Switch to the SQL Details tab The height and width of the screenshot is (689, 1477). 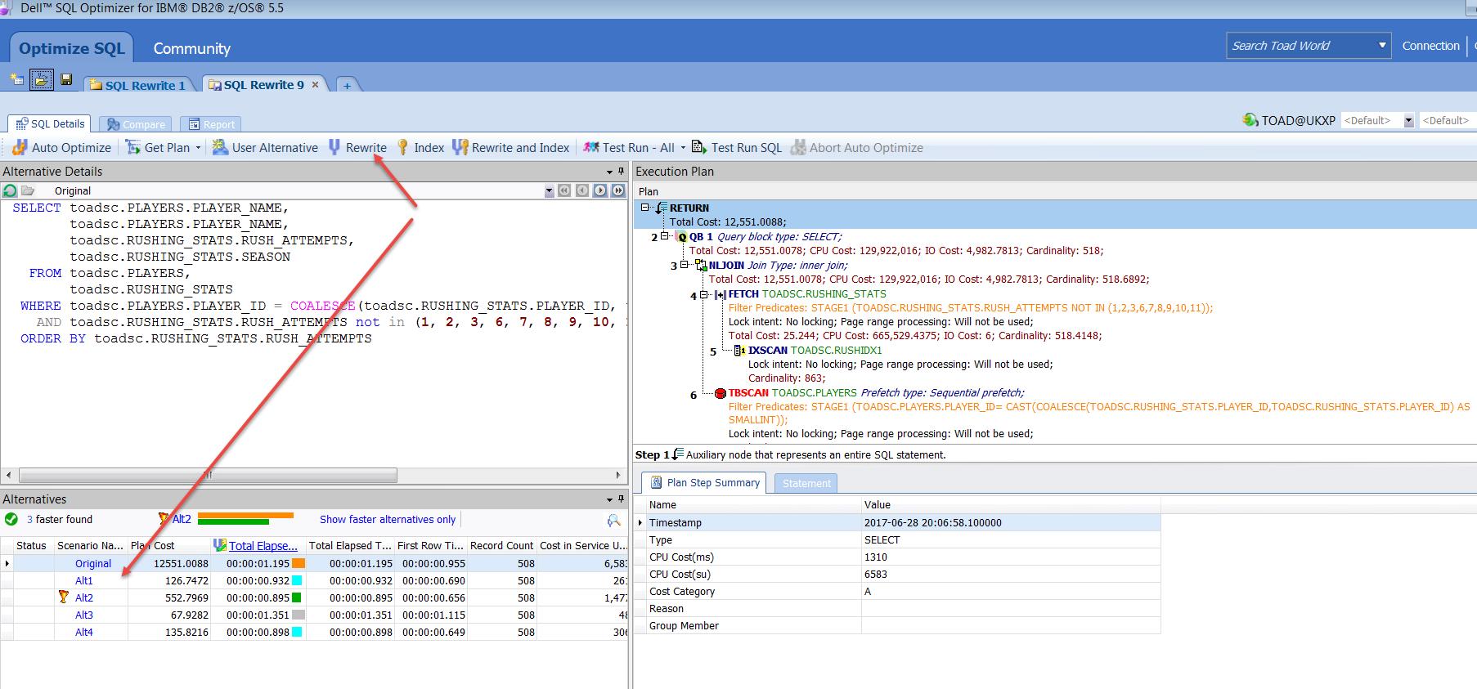click(x=50, y=123)
